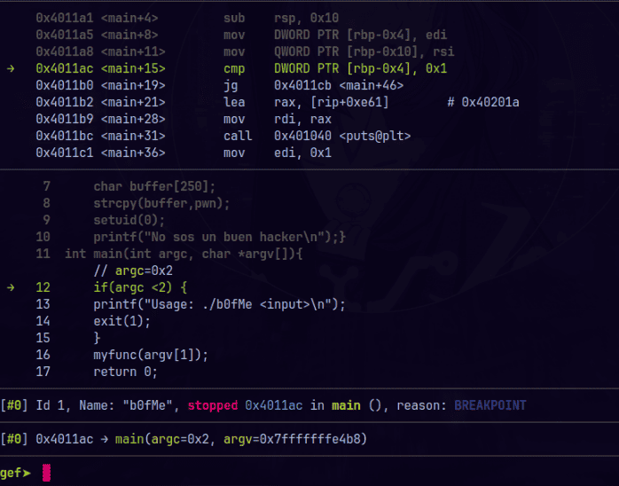Click source line 7 'char buffer[250];'
Image resolution: width=619 pixels, height=486 pixels.
click(154, 186)
